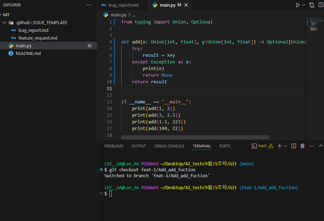This screenshot has width=324, height=221.
Task: Open the run options dropdown arrow
Action: [x=304, y=5]
